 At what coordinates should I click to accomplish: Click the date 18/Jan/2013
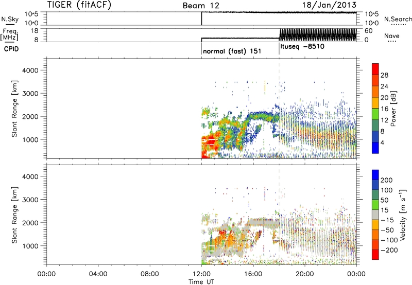pos(329,5)
